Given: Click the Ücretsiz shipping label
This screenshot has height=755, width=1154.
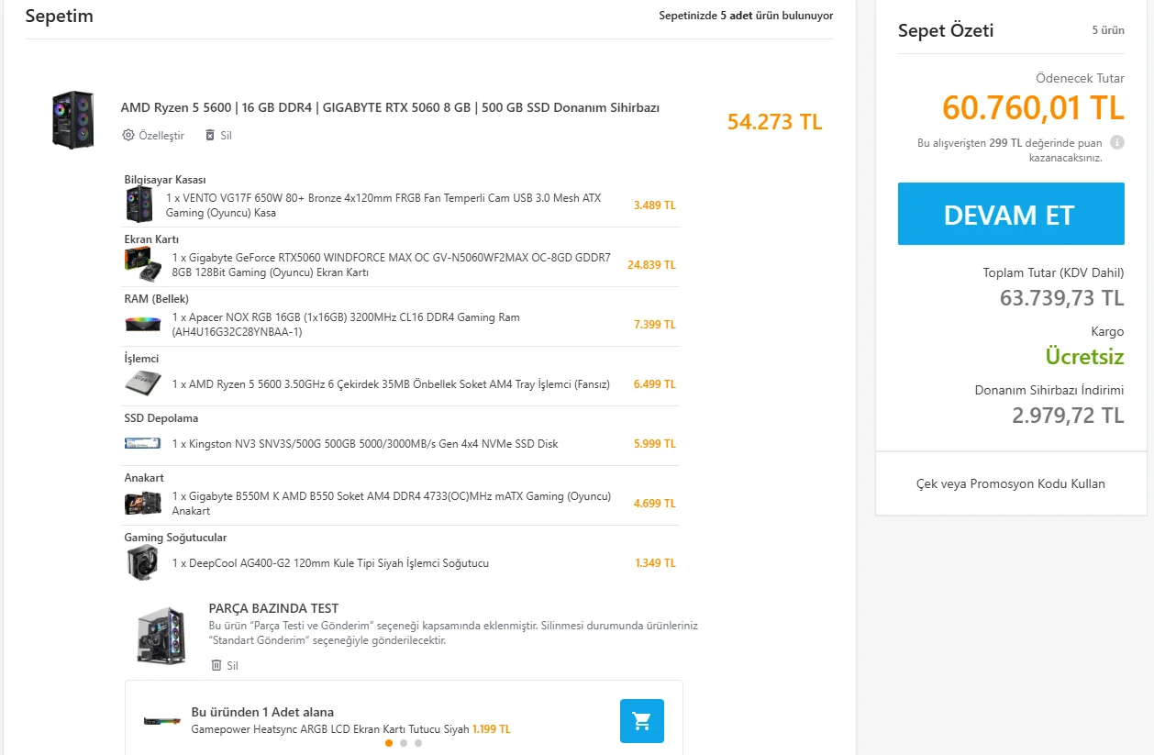Looking at the screenshot, I should click(x=1085, y=357).
